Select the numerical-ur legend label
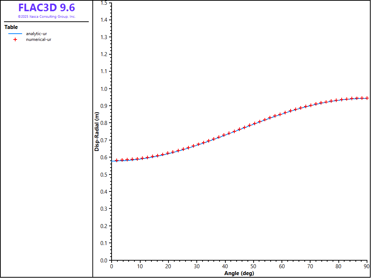This screenshot has height=278, width=371. pyautogui.click(x=38, y=39)
